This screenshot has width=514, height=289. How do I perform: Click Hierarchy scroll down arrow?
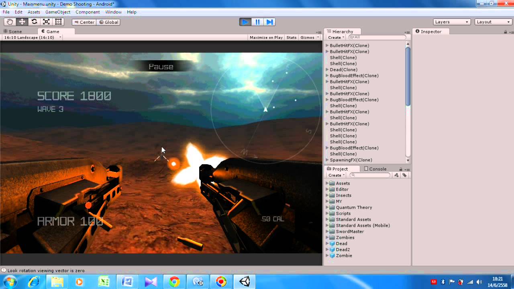click(x=408, y=160)
